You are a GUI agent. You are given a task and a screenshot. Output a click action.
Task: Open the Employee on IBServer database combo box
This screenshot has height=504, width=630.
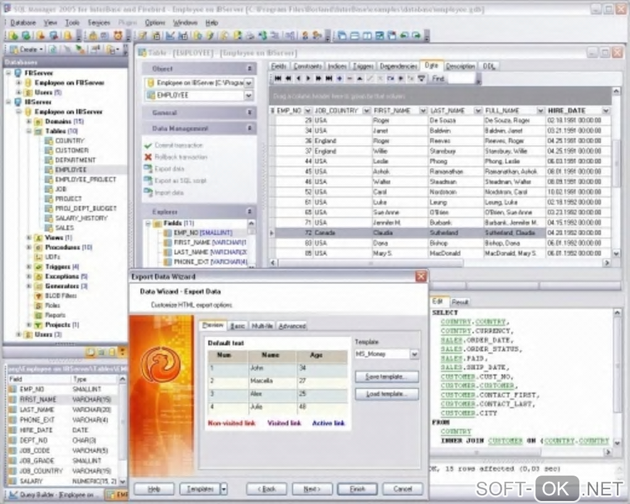pos(249,83)
